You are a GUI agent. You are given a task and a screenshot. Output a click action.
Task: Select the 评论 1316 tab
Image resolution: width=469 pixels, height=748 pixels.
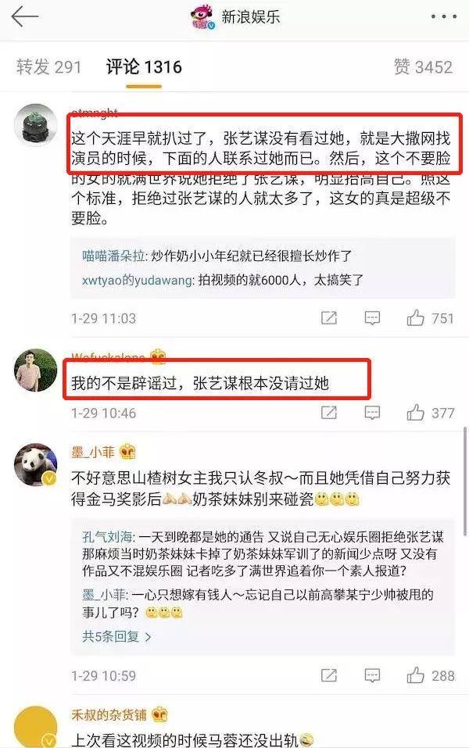(x=144, y=66)
